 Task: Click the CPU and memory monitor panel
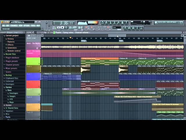(x=141, y=23)
